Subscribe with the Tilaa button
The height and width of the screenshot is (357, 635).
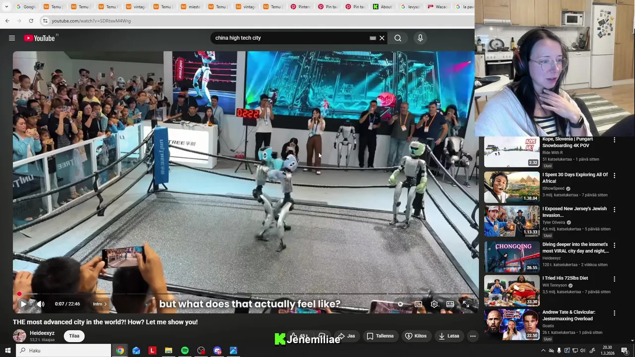pyautogui.click(x=74, y=336)
